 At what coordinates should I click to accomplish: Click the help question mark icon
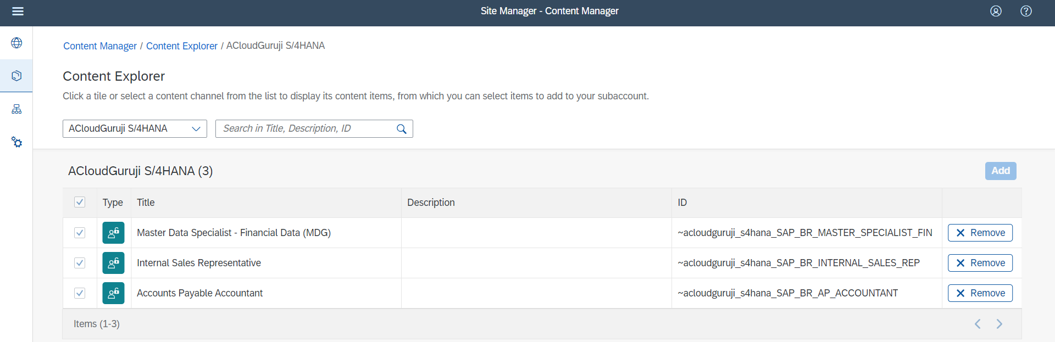click(1026, 11)
